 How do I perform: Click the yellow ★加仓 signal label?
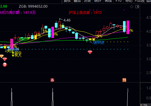click(17, 53)
